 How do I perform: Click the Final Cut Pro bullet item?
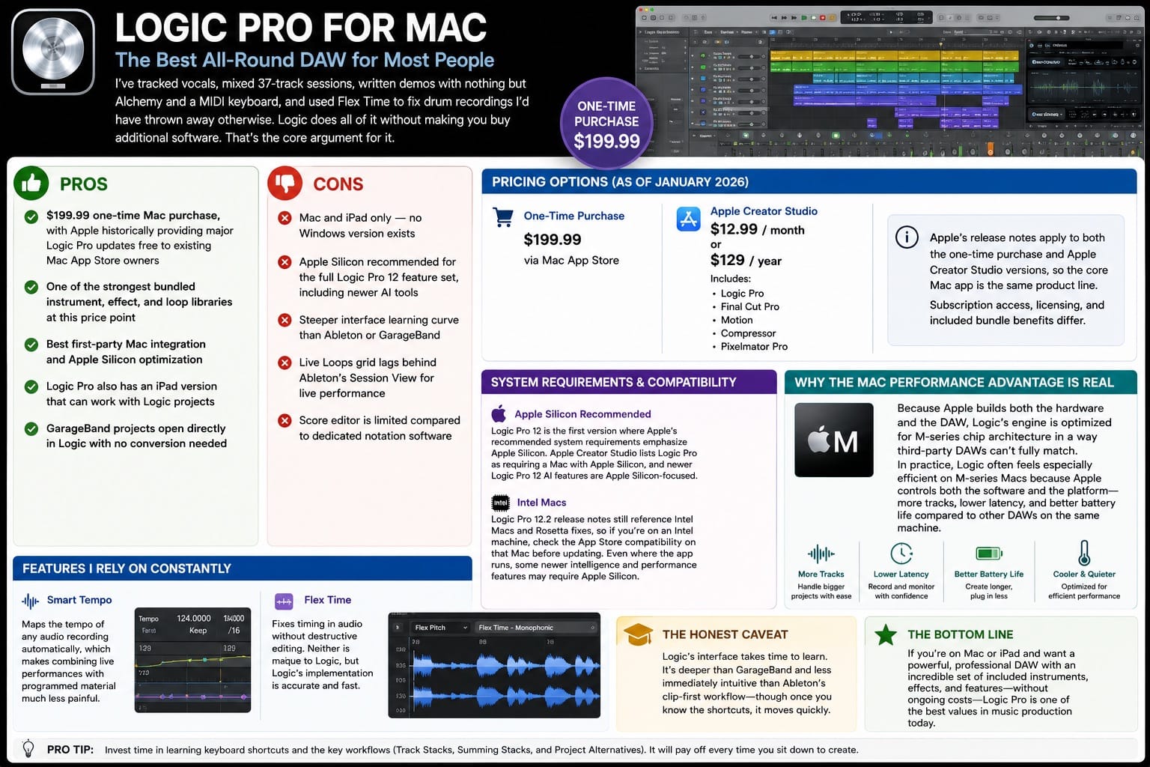tap(749, 306)
